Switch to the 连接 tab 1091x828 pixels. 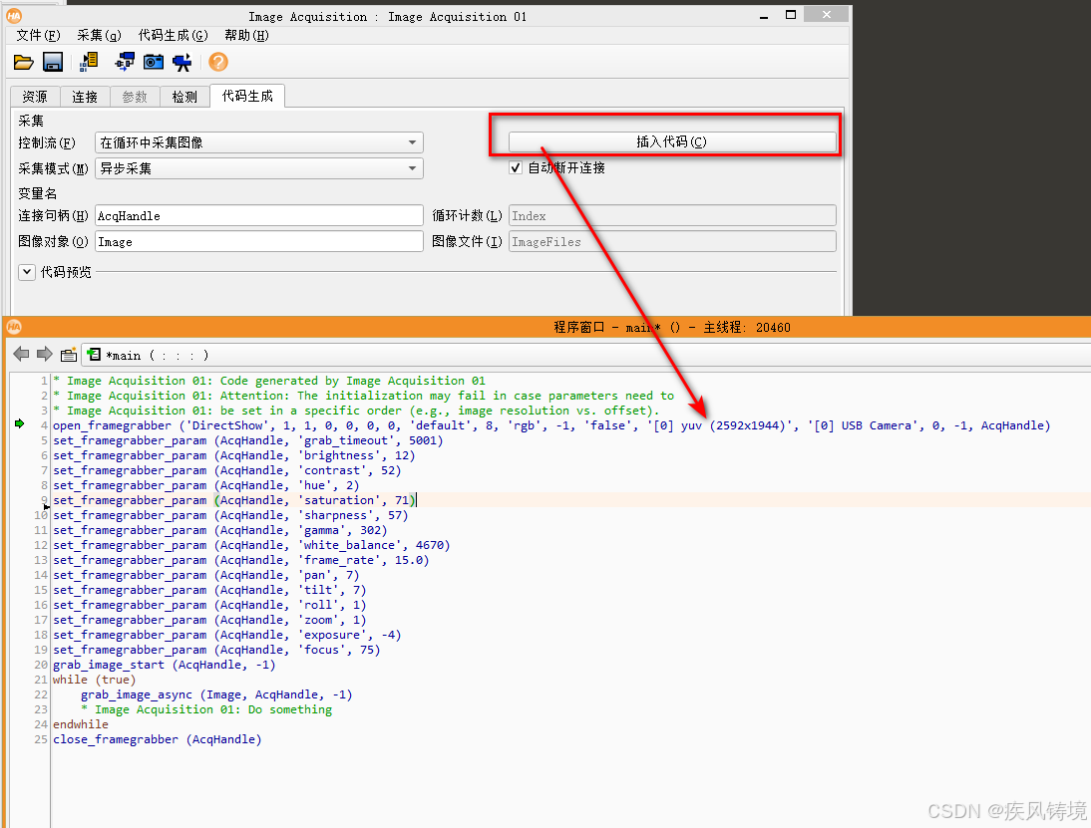[85, 97]
